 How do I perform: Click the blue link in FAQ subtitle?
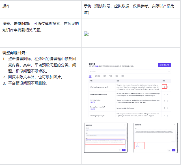pos(96,66)
